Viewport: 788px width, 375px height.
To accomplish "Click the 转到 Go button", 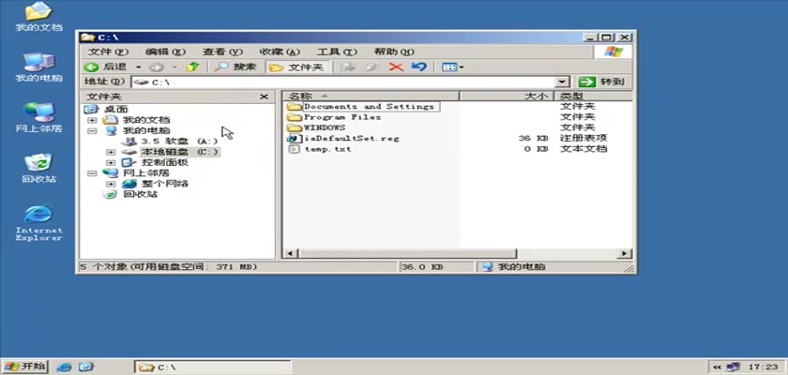I will pyautogui.click(x=603, y=82).
